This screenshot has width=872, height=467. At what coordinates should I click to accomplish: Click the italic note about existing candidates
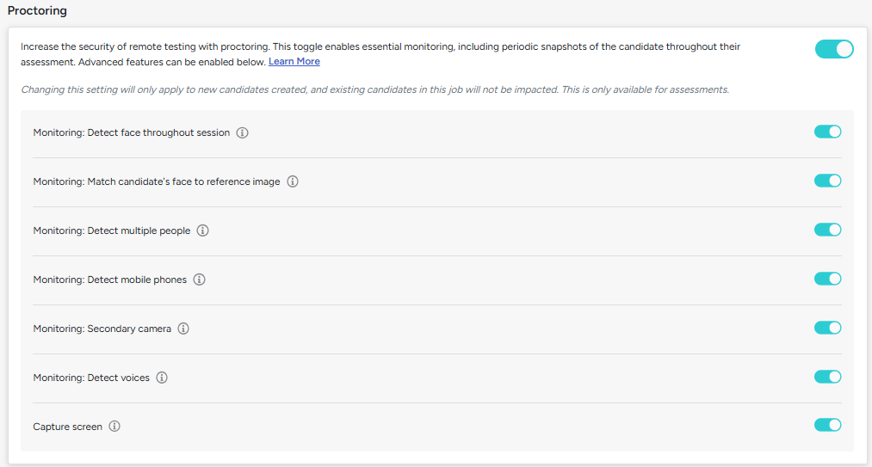[374, 89]
